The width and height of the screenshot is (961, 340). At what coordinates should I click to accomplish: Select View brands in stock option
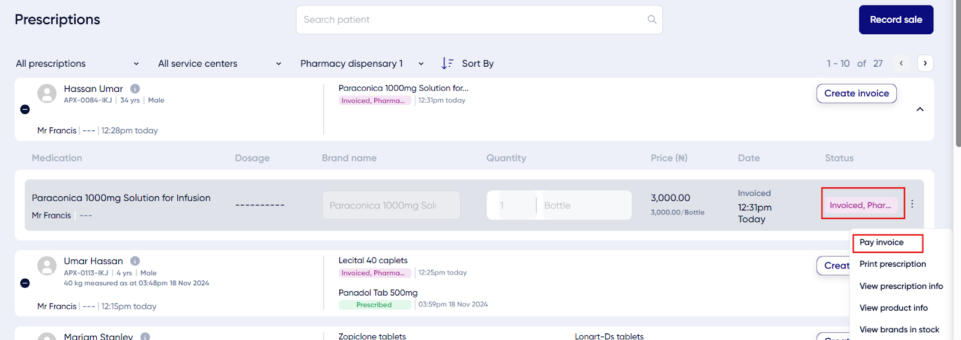pos(899,330)
